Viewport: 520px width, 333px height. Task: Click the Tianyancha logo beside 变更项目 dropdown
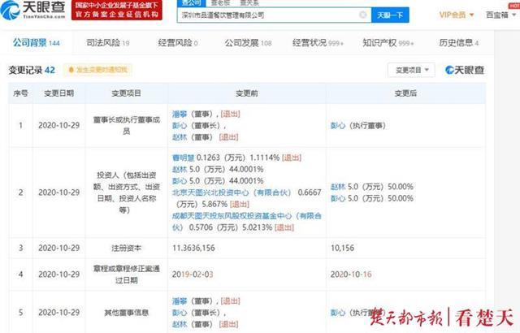[464, 70]
